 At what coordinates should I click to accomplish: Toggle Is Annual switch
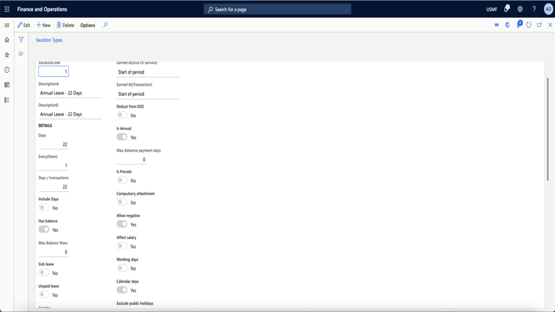click(122, 137)
